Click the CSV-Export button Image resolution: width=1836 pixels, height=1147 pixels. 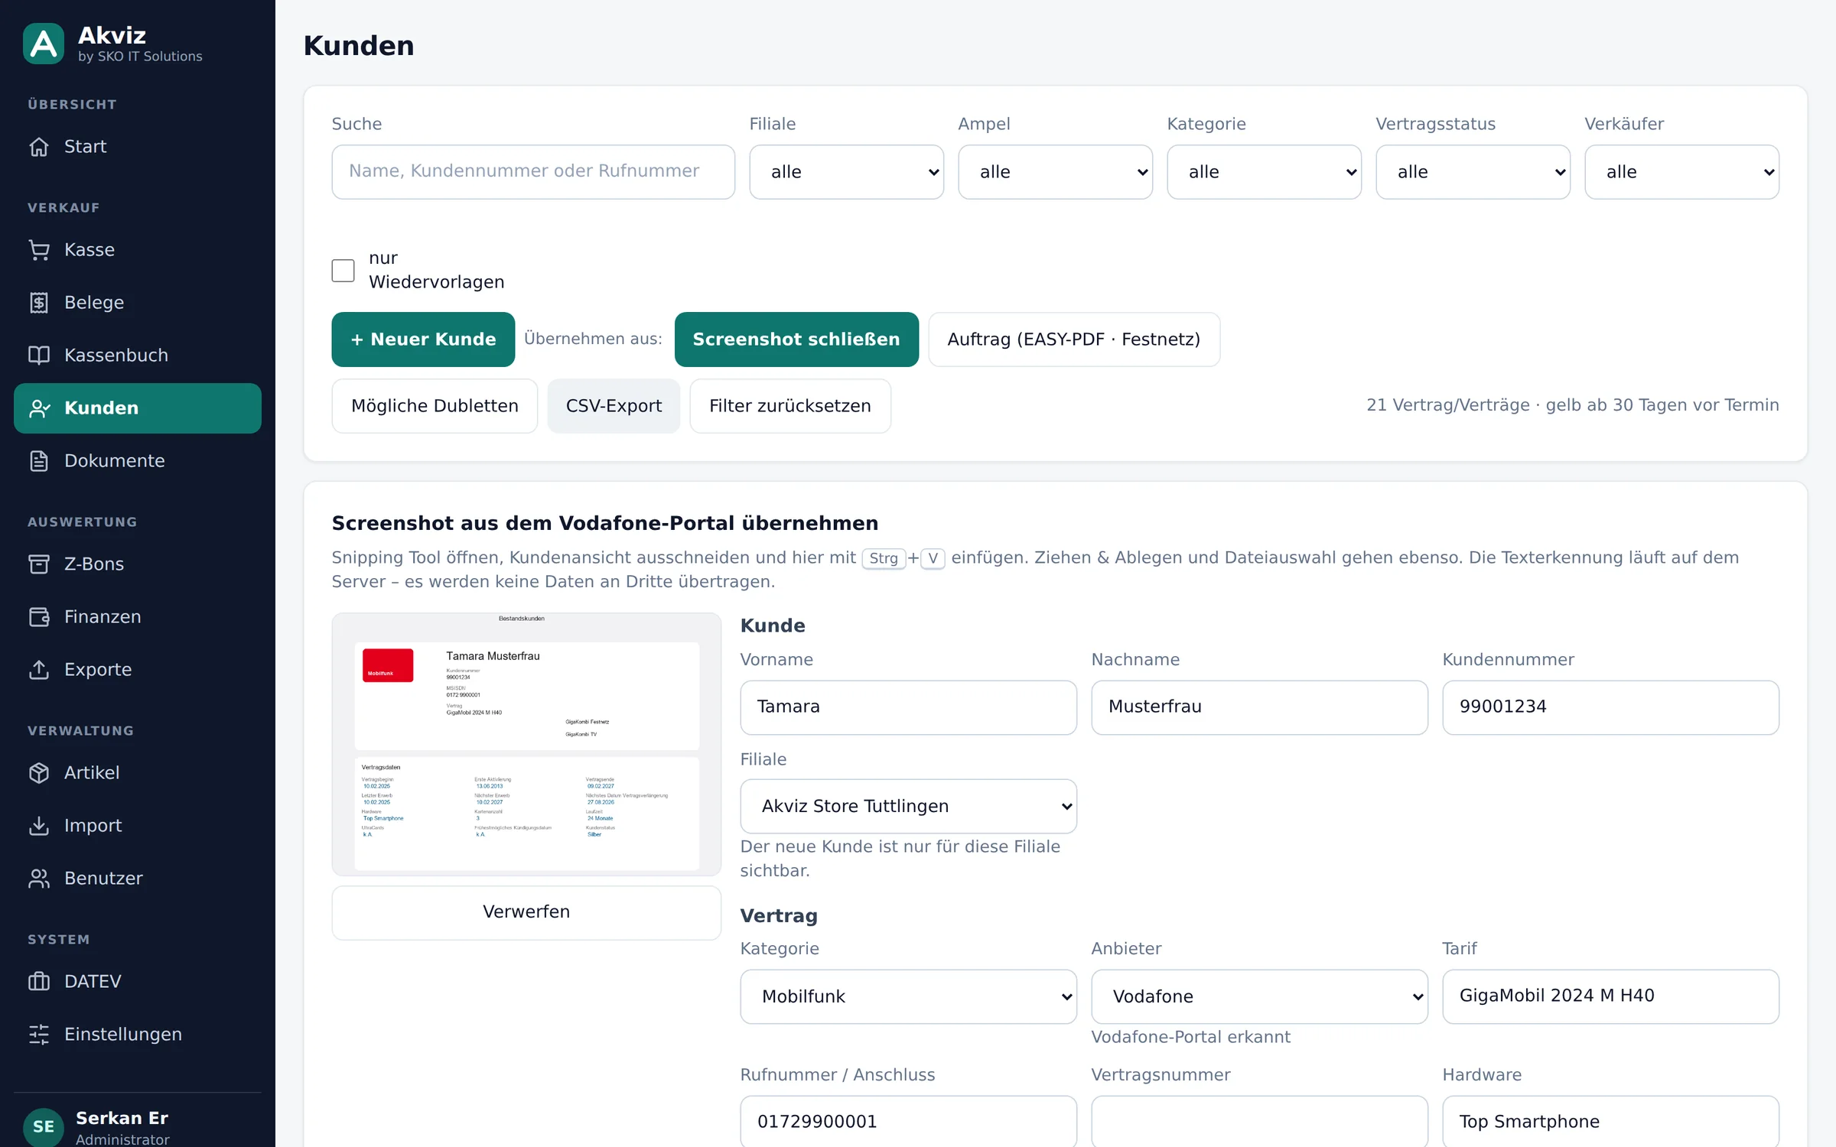(x=614, y=406)
